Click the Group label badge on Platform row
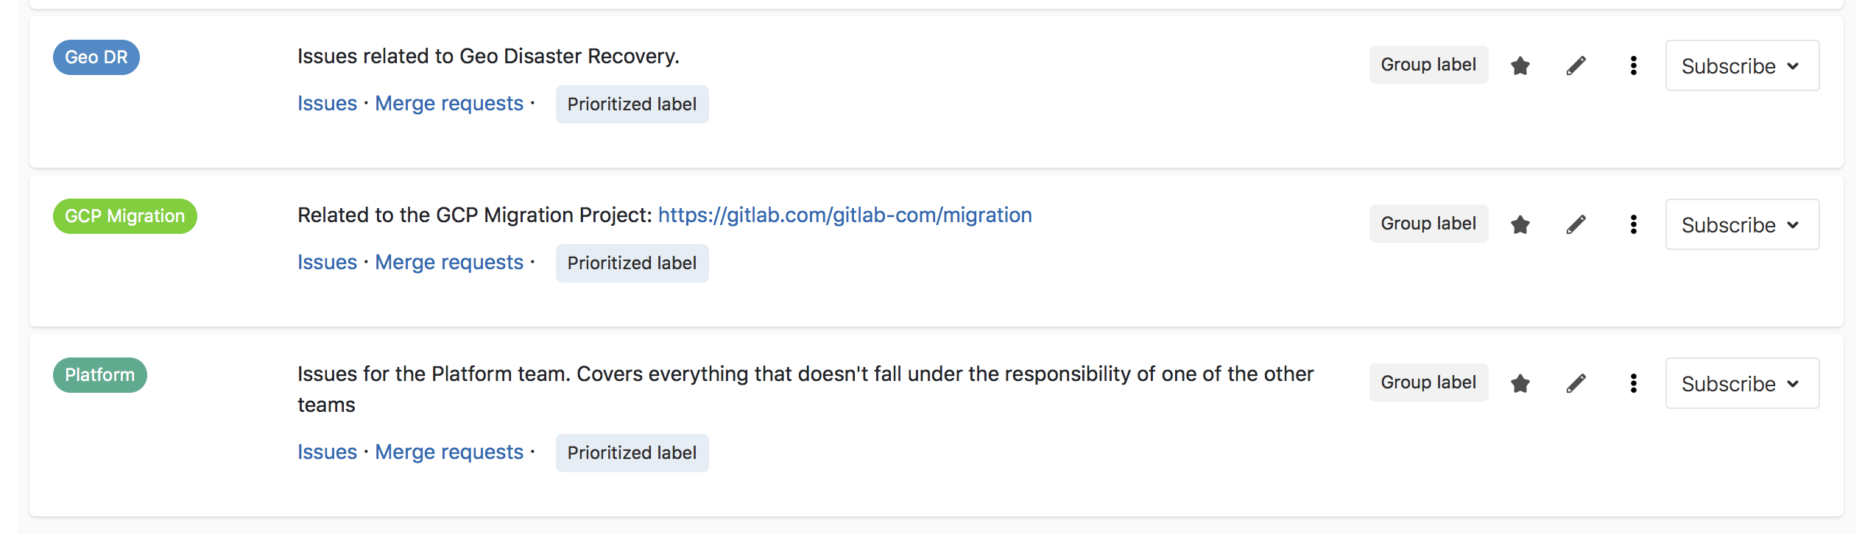The width and height of the screenshot is (1876, 534). coord(1428,382)
